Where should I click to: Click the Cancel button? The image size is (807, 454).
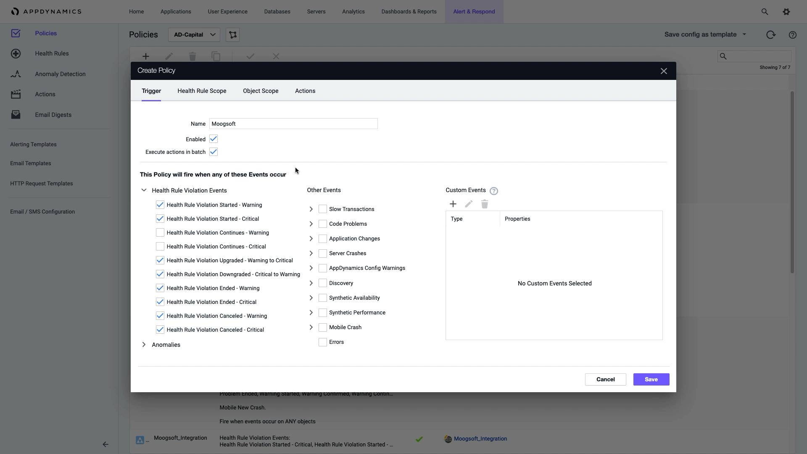point(606,379)
